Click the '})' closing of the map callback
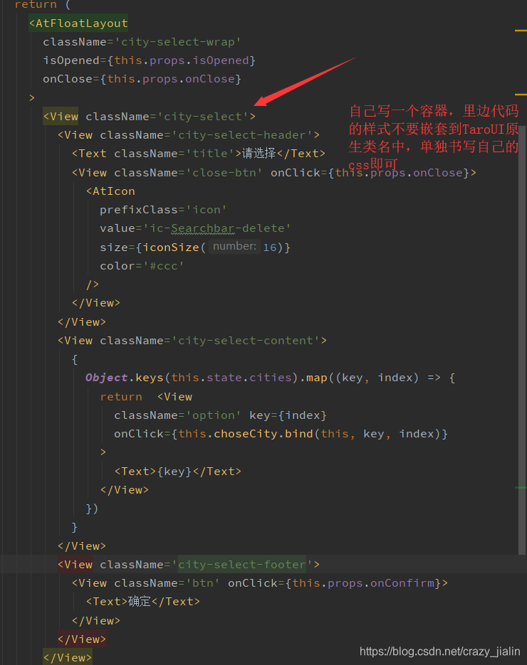Screen dimensions: 527x665 click(92, 509)
